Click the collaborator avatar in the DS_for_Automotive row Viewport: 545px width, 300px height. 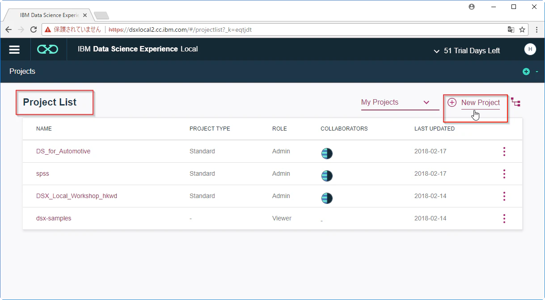pos(327,153)
